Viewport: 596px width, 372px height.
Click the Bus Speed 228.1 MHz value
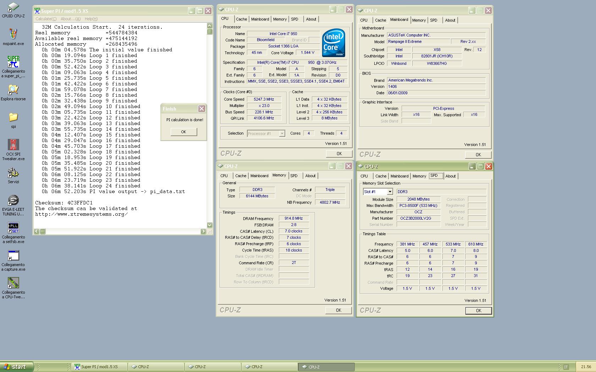pyautogui.click(x=264, y=112)
